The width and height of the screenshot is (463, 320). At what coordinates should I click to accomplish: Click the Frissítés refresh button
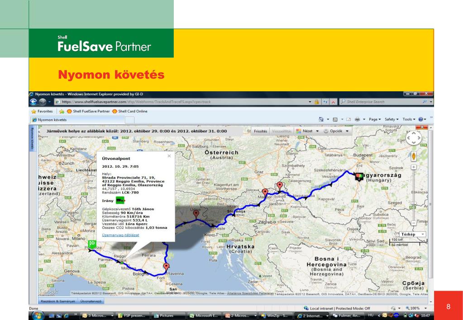[x=260, y=131]
